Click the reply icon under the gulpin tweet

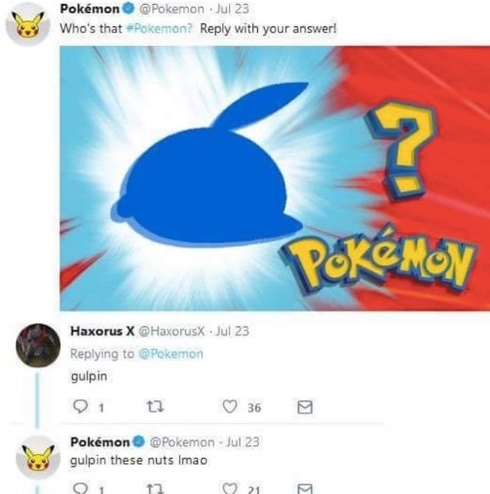[80, 406]
